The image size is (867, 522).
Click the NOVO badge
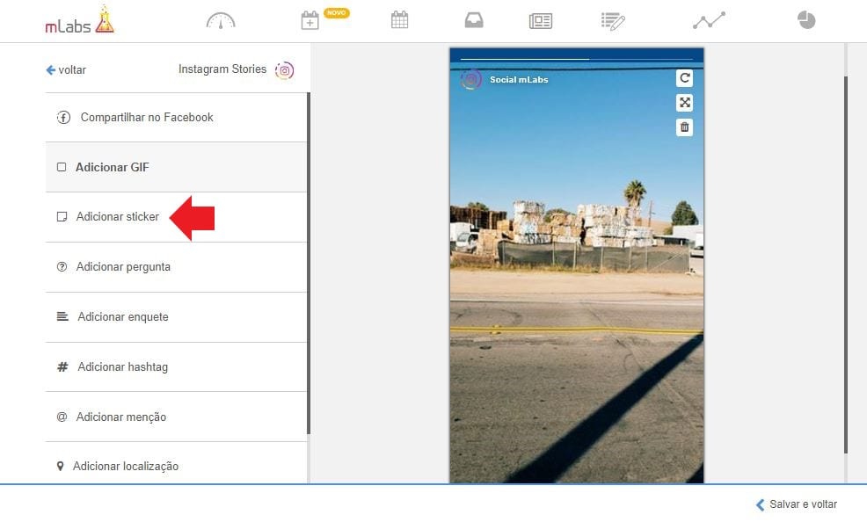point(336,12)
